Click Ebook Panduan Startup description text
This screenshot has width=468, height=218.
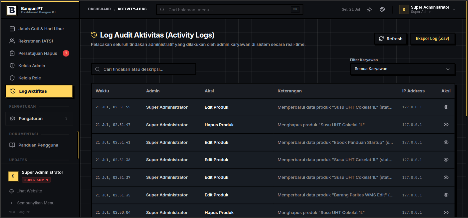pos(335,143)
